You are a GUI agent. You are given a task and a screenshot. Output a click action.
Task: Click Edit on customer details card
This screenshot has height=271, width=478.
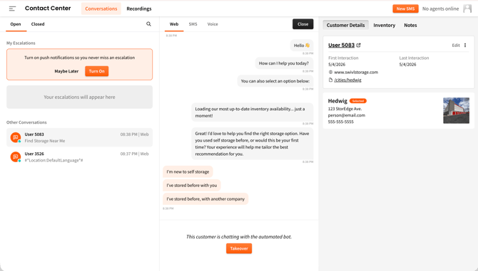(x=456, y=46)
